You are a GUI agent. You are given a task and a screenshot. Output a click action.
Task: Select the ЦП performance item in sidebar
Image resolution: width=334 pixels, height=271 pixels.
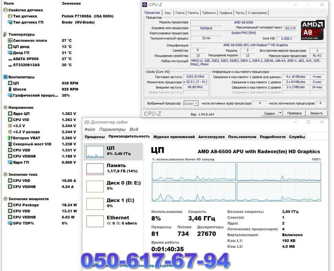[113, 152]
